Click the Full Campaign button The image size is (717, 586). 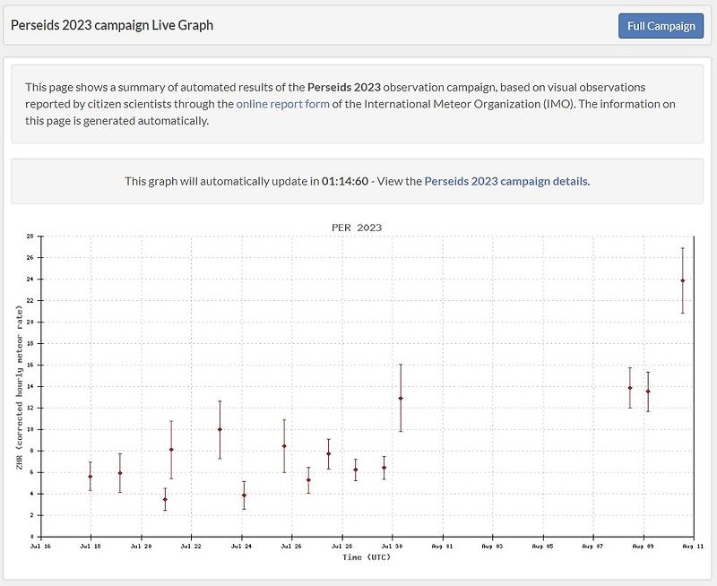[x=660, y=26]
